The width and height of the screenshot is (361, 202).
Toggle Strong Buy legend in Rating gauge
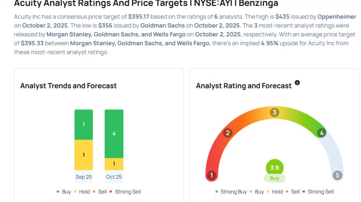coord(231,192)
